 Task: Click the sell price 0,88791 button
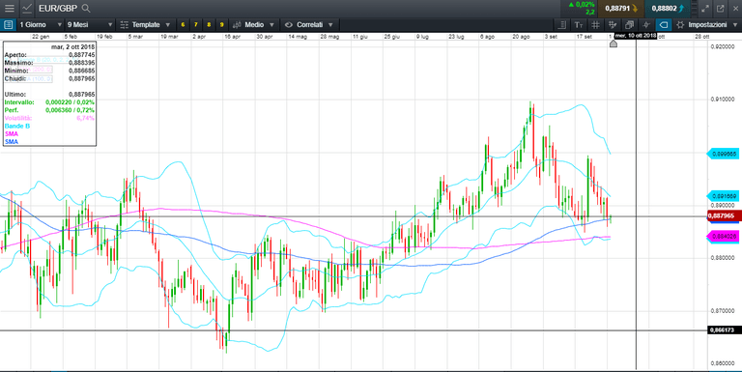621,9
